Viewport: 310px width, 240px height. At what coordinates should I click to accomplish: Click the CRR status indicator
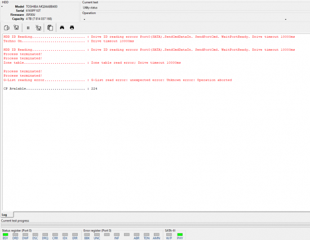coord(55,235)
